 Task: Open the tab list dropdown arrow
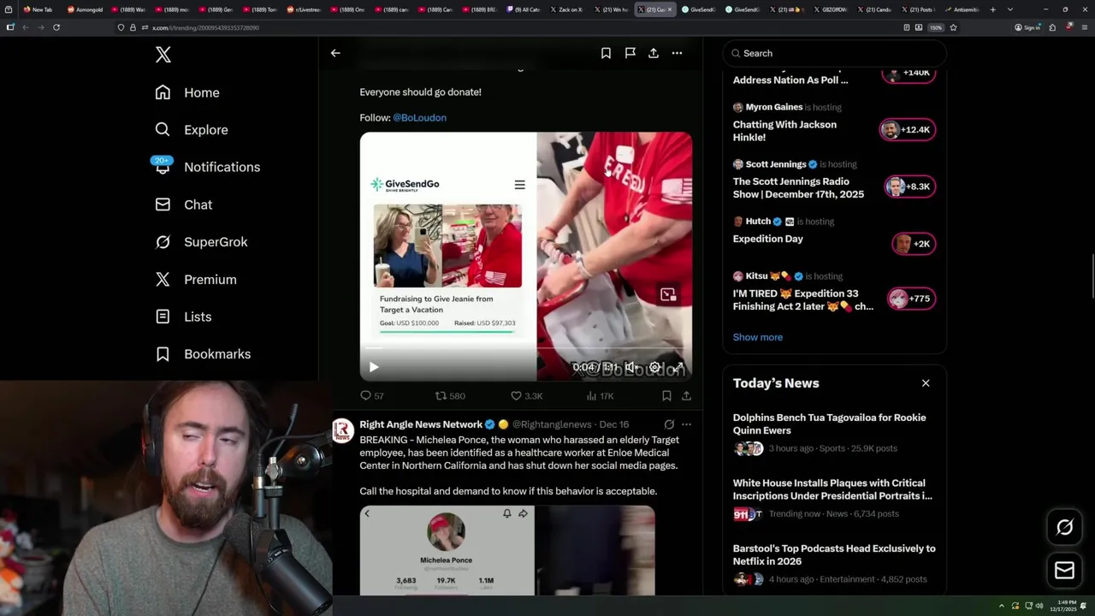pos(1010,9)
